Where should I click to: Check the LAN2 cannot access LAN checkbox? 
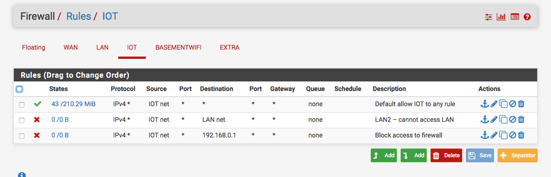point(22,120)
